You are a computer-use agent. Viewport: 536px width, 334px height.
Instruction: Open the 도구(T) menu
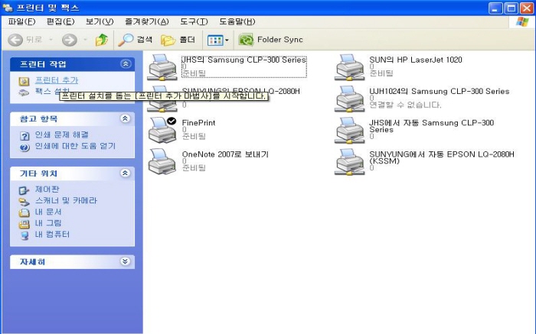(194, 22)
